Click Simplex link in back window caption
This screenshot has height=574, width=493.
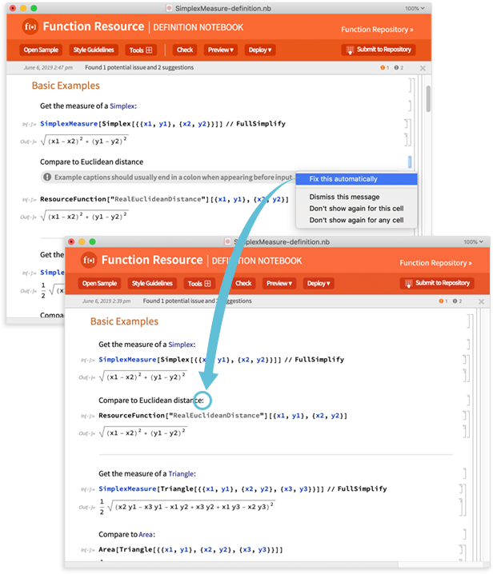tap(122, 106)
